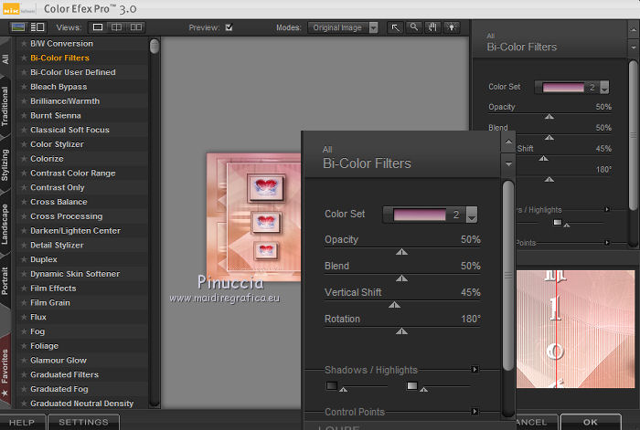
Task: Toggle favorite star for B/W Conversion
Action: coord(24,44)
